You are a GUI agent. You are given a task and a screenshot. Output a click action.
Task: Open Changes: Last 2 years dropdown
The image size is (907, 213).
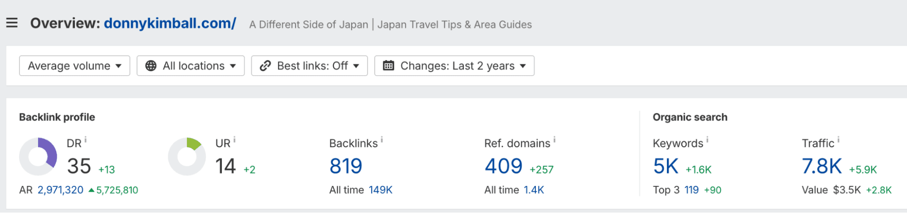pyautogui.click(x=454, y=66)
